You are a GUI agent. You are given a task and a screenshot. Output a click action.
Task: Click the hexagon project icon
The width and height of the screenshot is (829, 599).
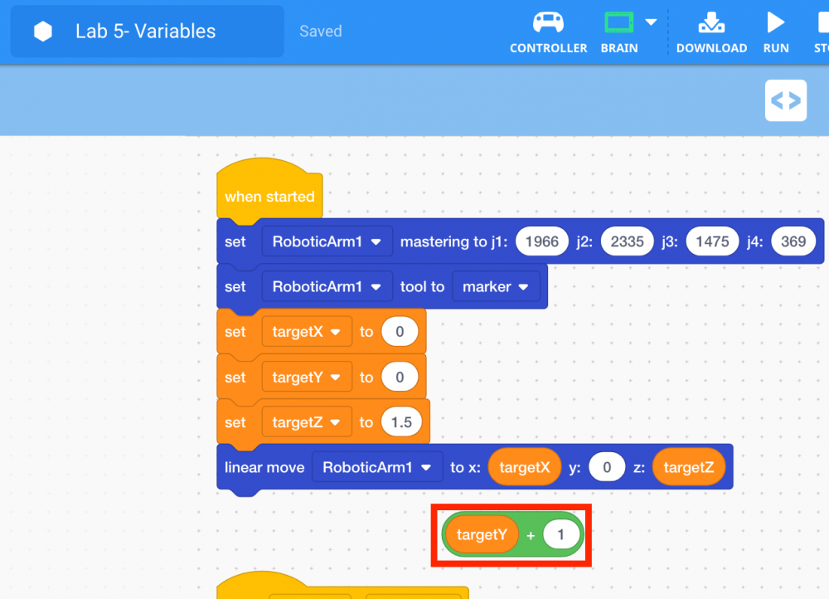(43, 32)
